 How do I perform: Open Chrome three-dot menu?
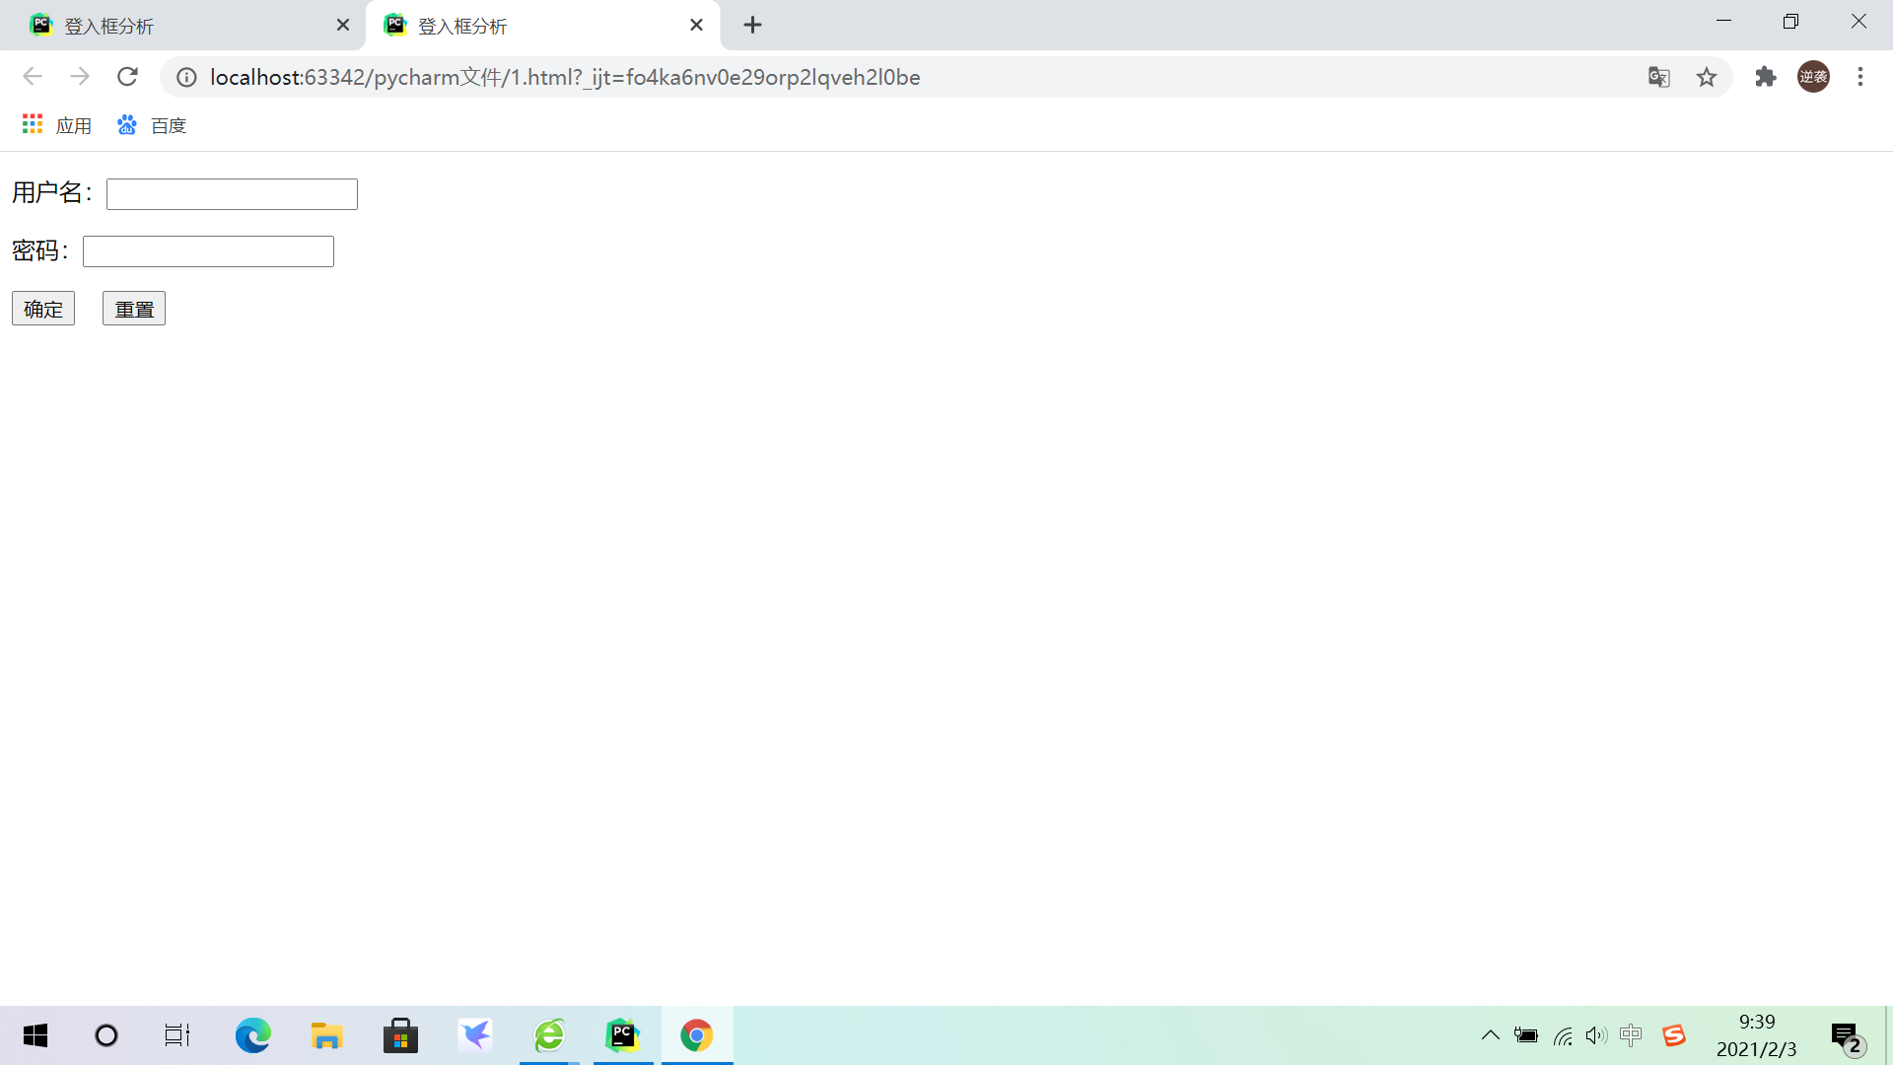click(x=1860, y=77)
